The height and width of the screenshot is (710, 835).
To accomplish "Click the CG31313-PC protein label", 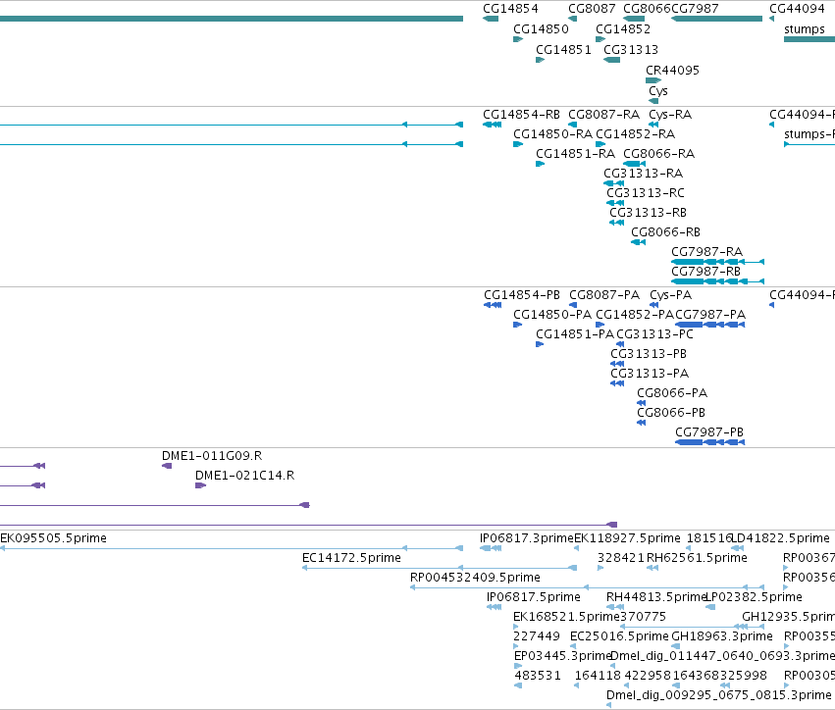I will 654,334.
